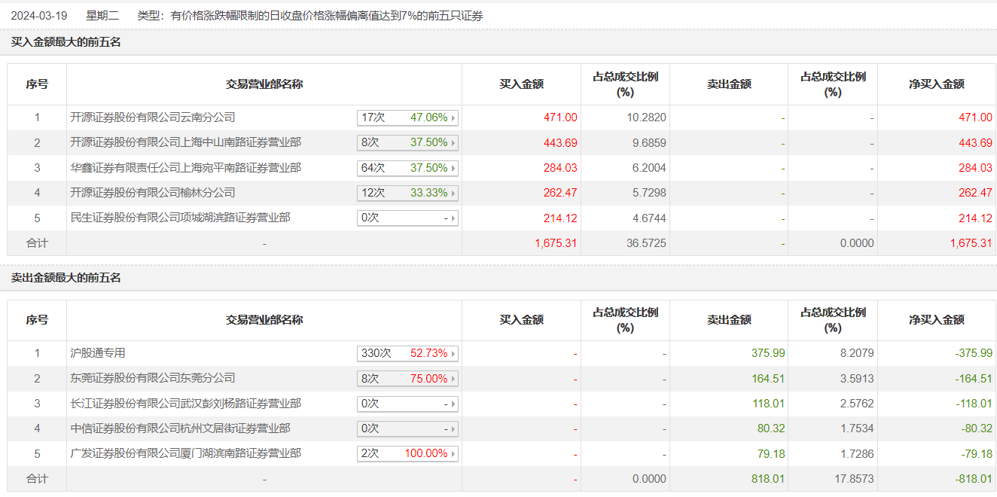Expand the 0次 dropdown for 民生证券项城湖滨路
The width and height of the screenshot is (997, 497).
[407, 218]
